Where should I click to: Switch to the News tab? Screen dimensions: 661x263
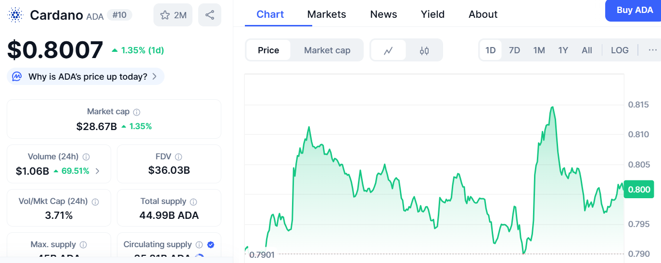(x=383, y=14)
